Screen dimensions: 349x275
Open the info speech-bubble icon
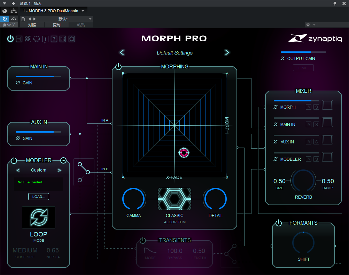coord(45,39)
